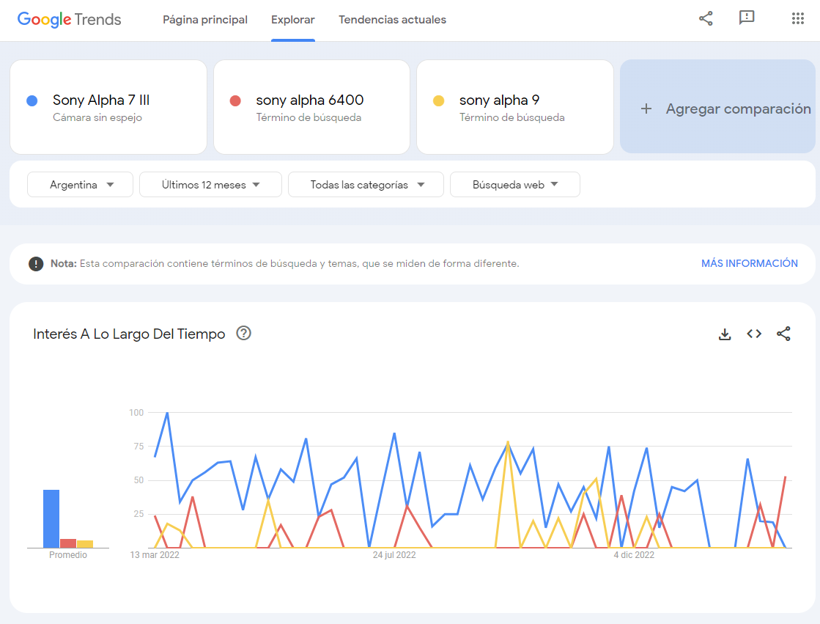
Task: Click the red dot for sony alpha 6400
Action: point(235,100)
